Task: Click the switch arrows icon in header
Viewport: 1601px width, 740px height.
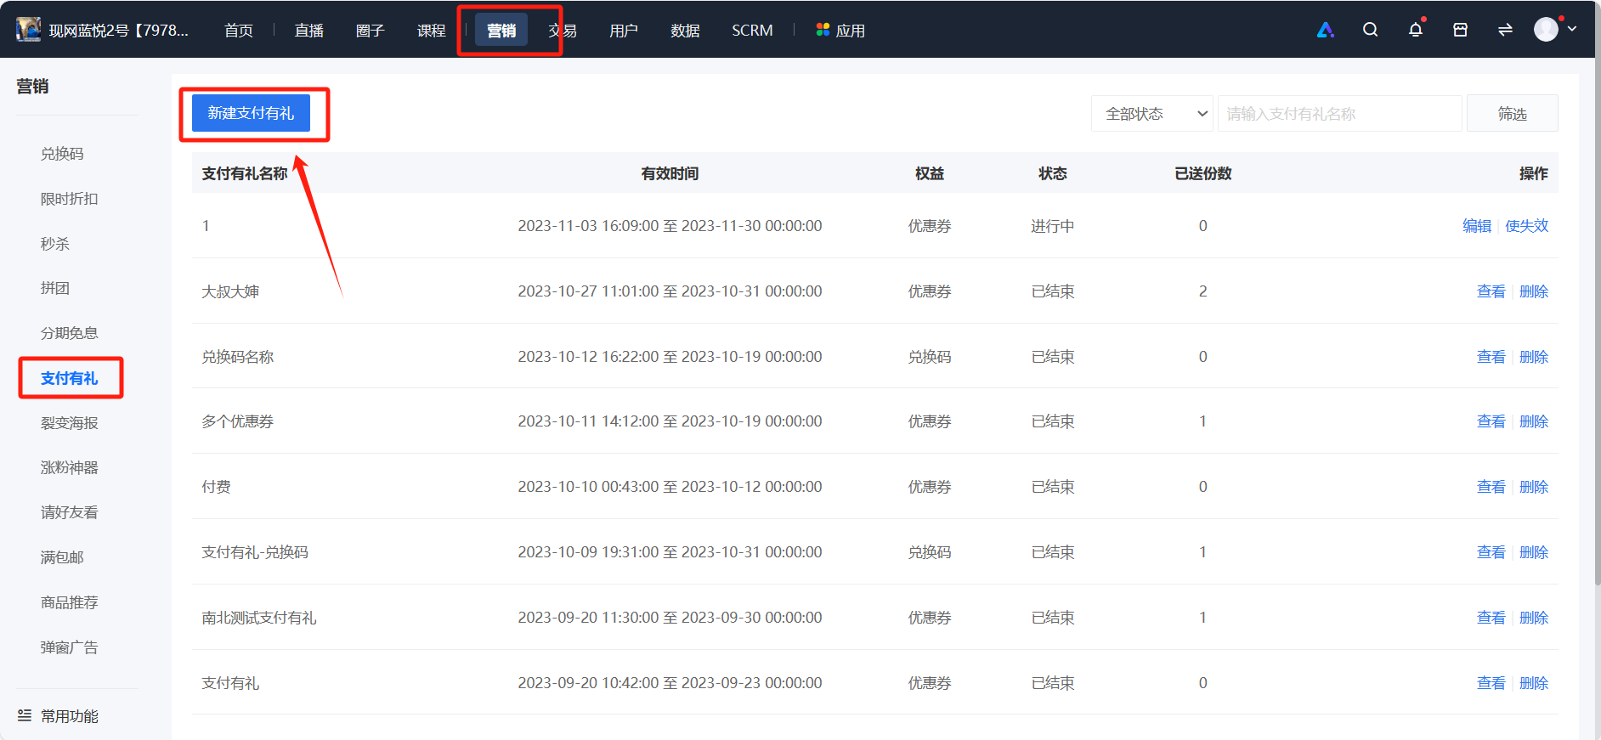Action: click(1505, 30)
